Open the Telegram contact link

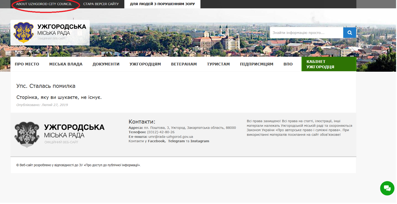tap(176, 141)
